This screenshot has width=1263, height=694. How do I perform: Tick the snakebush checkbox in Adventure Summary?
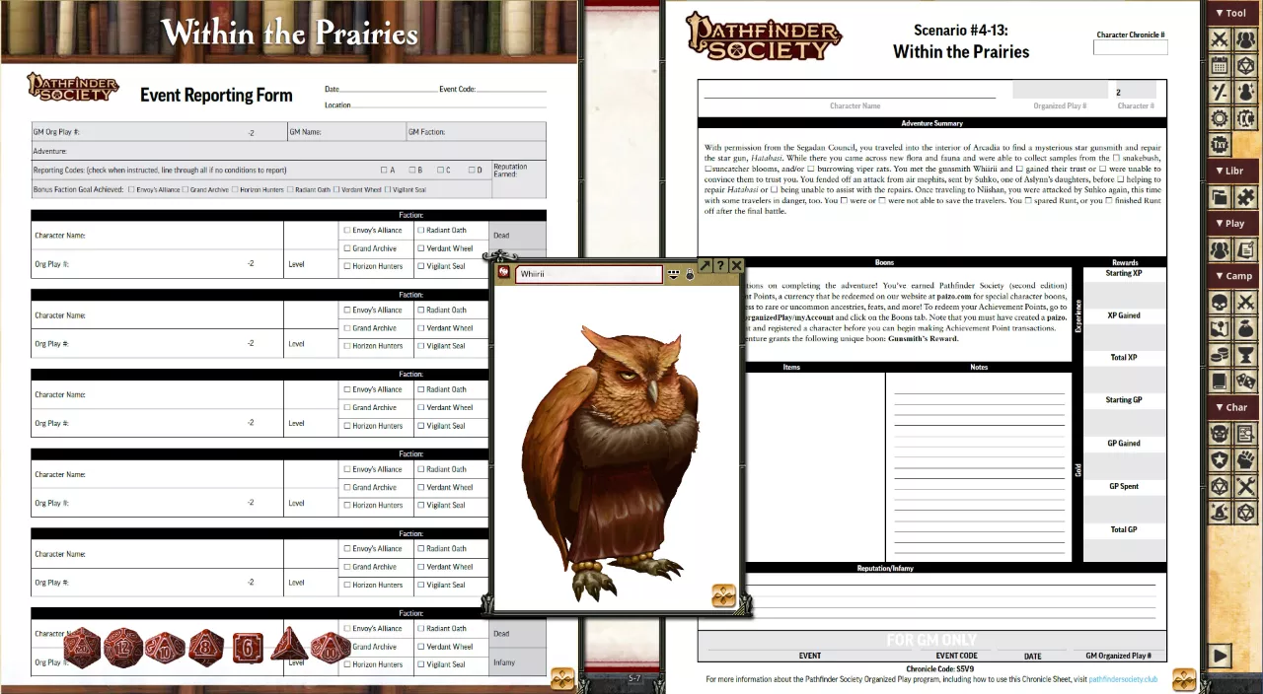pos(1116,158)
